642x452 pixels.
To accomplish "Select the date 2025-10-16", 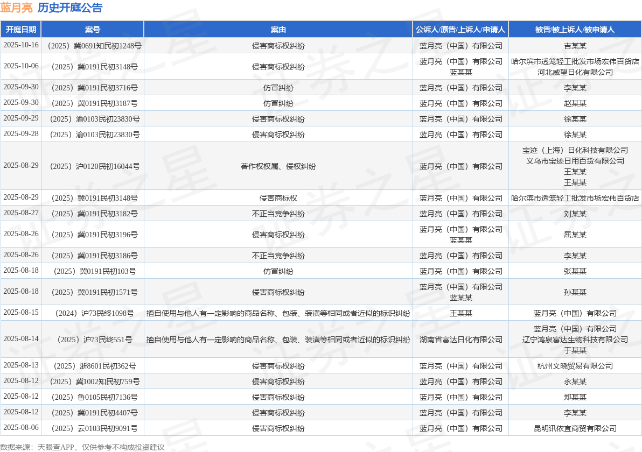I will [21, 45].
